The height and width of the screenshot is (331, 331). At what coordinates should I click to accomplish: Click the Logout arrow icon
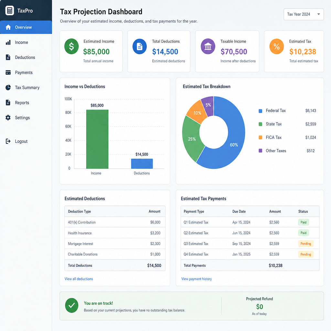[8, 141]
